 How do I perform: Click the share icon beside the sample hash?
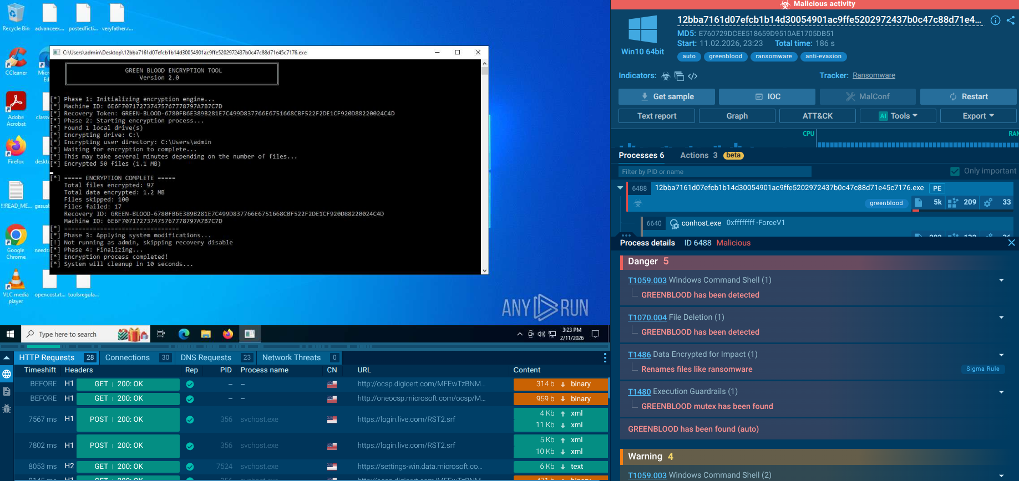[1010, 21]
